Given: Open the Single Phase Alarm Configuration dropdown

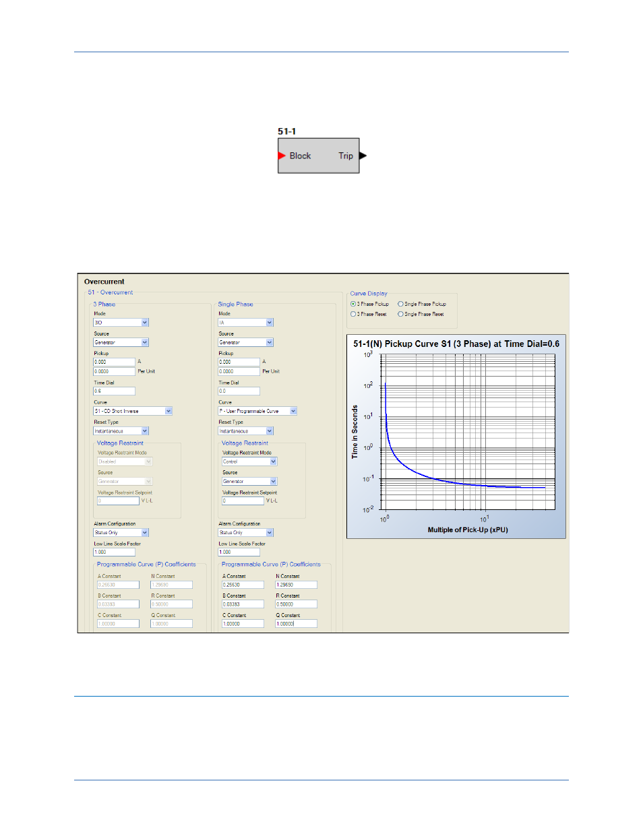Looking at the screenshot, I should point(245,533).
